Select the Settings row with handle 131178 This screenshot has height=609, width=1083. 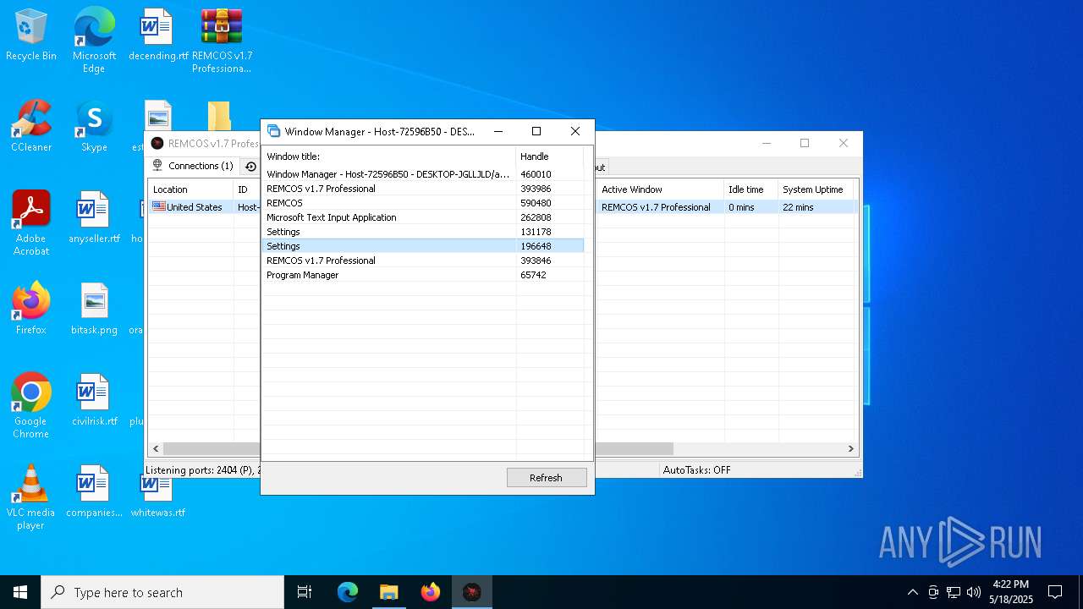(x=423, y=232)
